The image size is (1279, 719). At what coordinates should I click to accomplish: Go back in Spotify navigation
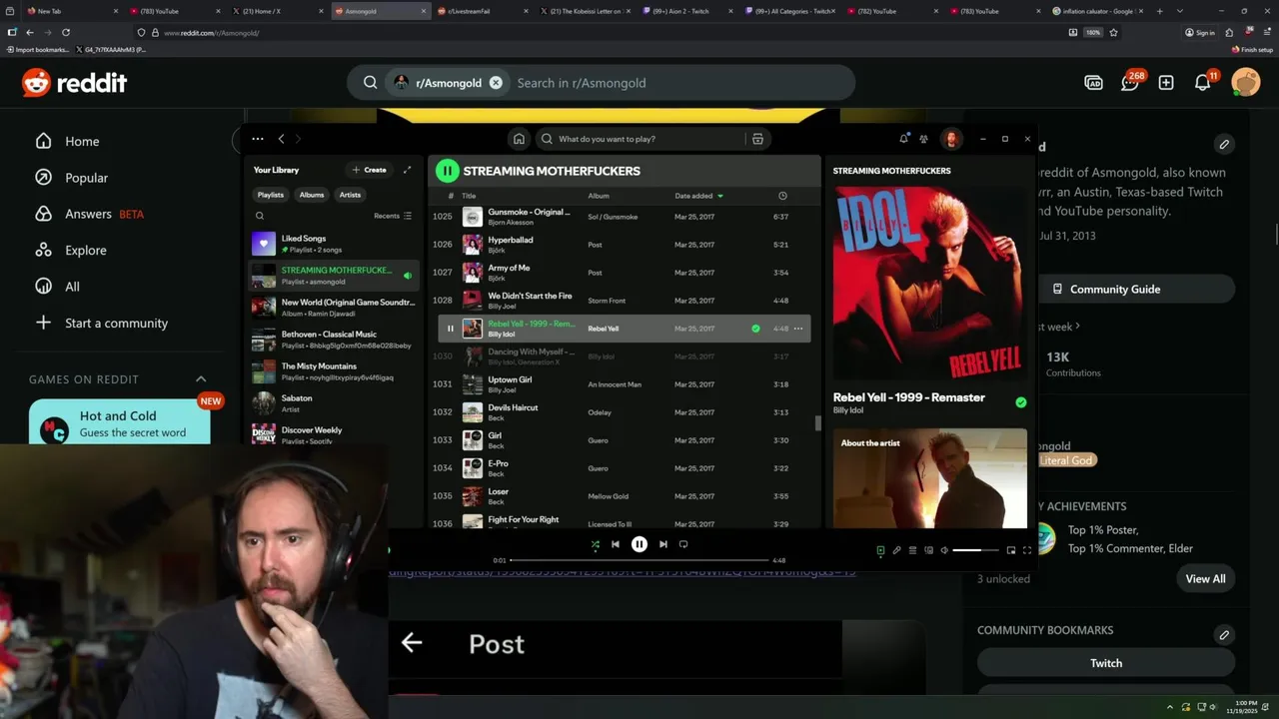[x=282, y=139]
